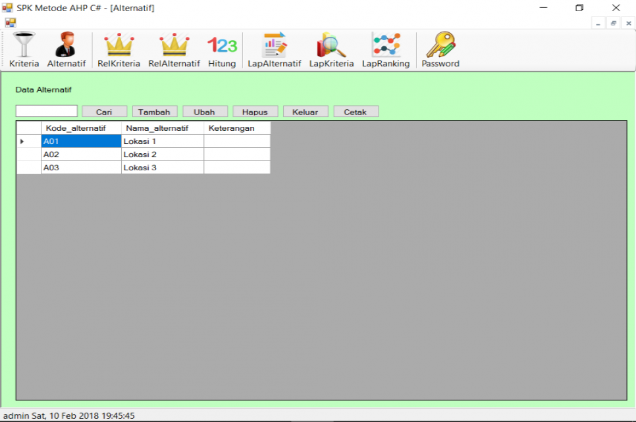Screen dimensions: 636x422
Task: Click the row selector arrow for A01
Action: point(28,141)
